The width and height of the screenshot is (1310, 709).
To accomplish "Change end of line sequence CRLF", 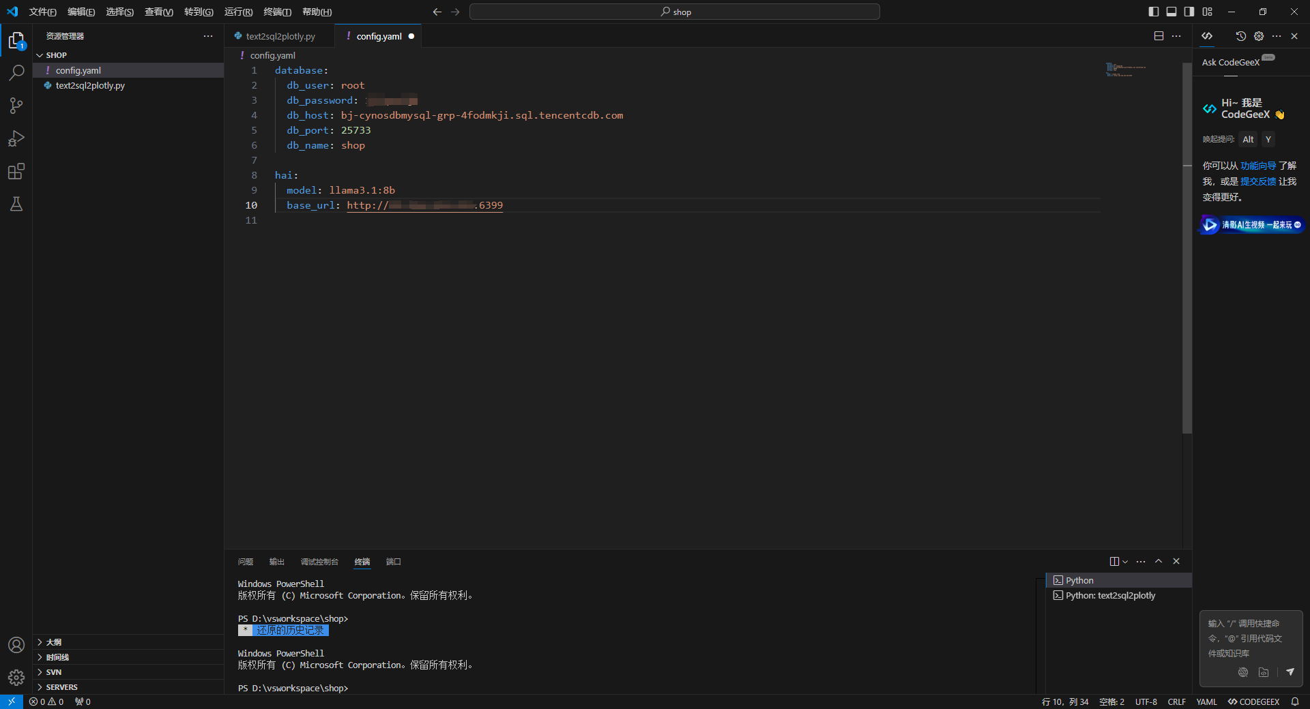I will pyautogui.click(x=1177, y=702).
